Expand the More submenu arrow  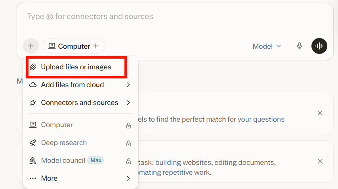(x=128, y=178)
